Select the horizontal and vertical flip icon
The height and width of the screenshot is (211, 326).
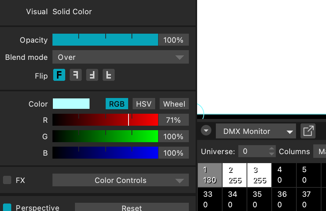[92, 75]
